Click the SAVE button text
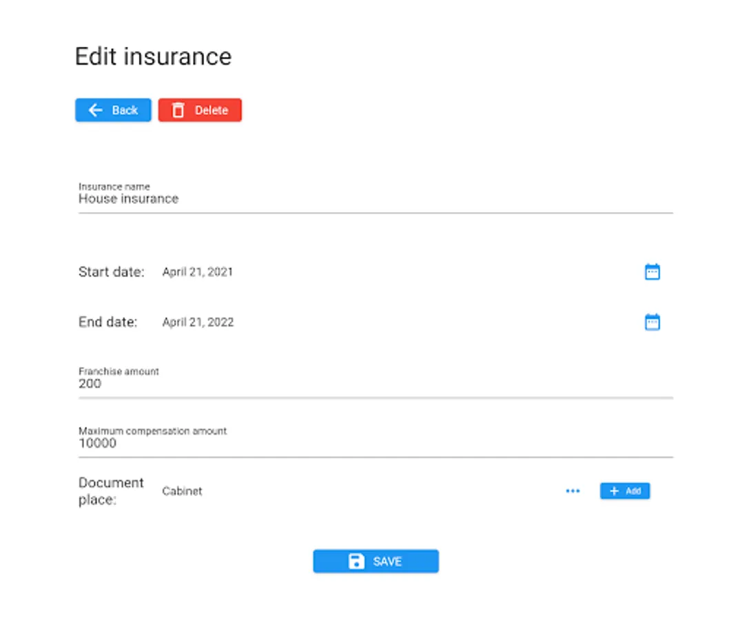Viewport: 749px width, 620px height. pos(387,561)
